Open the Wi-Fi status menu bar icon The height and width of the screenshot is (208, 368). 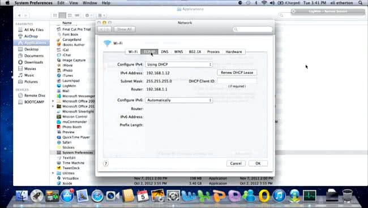click(264, 3)
